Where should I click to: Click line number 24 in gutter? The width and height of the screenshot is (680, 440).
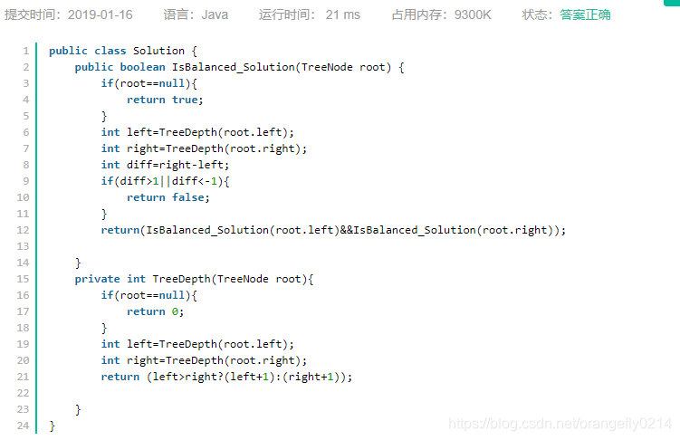click(23, 426)
